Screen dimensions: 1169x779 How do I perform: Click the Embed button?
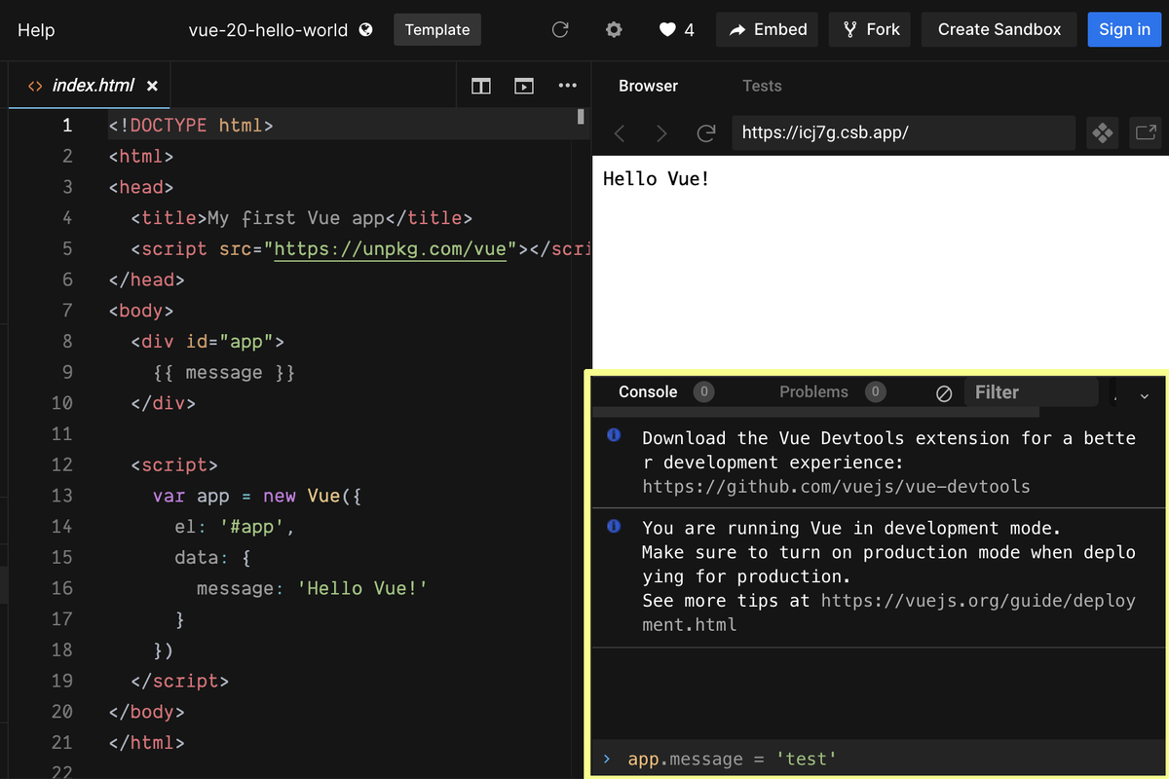[x=768, y=29]
